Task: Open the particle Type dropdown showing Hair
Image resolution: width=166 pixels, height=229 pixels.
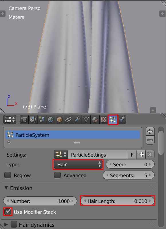Action: pos(78,165)
